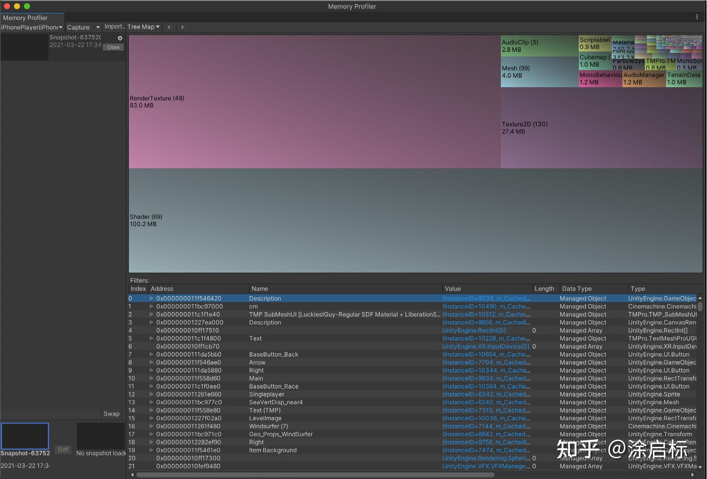
Task: Open the snapshot settings gear icon
Action: click(120, 38)
